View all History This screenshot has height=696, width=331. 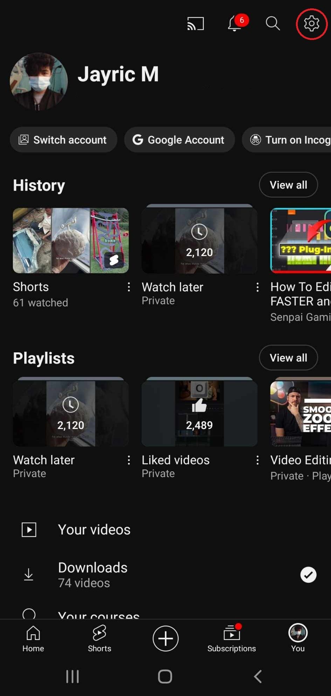coord(288,185)
